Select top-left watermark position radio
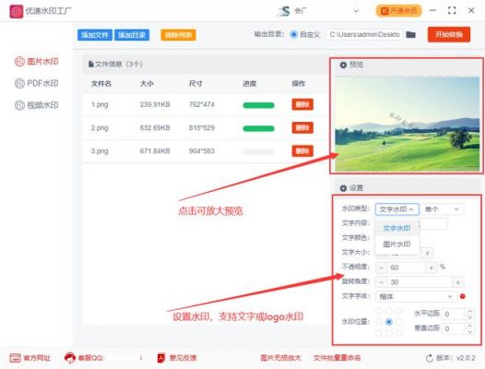The image size is (485, 369). point(379,311)
